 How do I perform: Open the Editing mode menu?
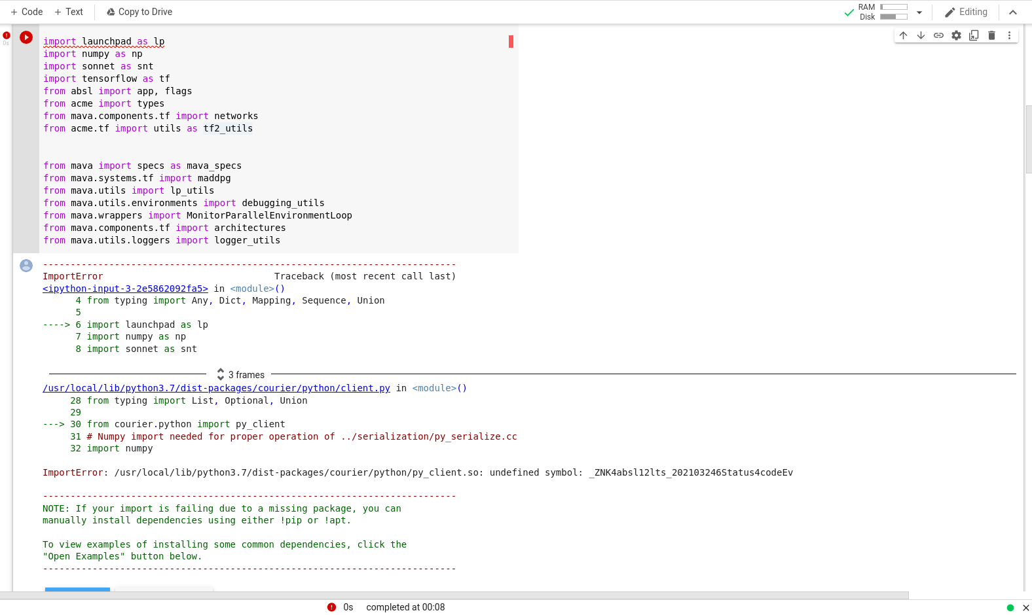point(966,12)
